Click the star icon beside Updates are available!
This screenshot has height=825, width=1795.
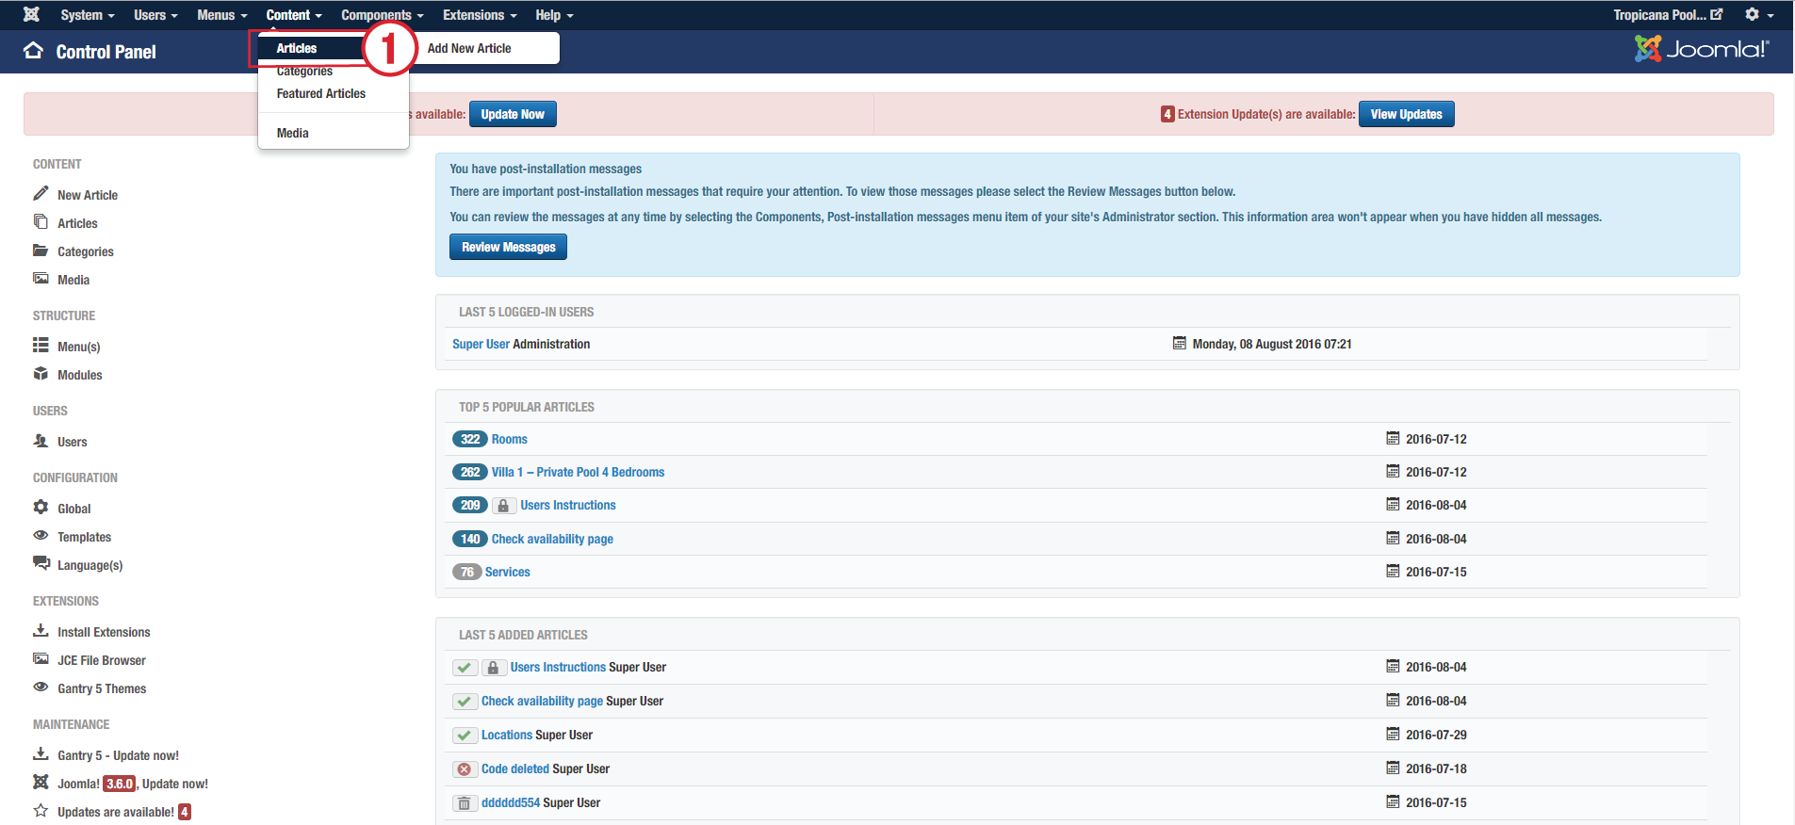(x=41, y=810)
